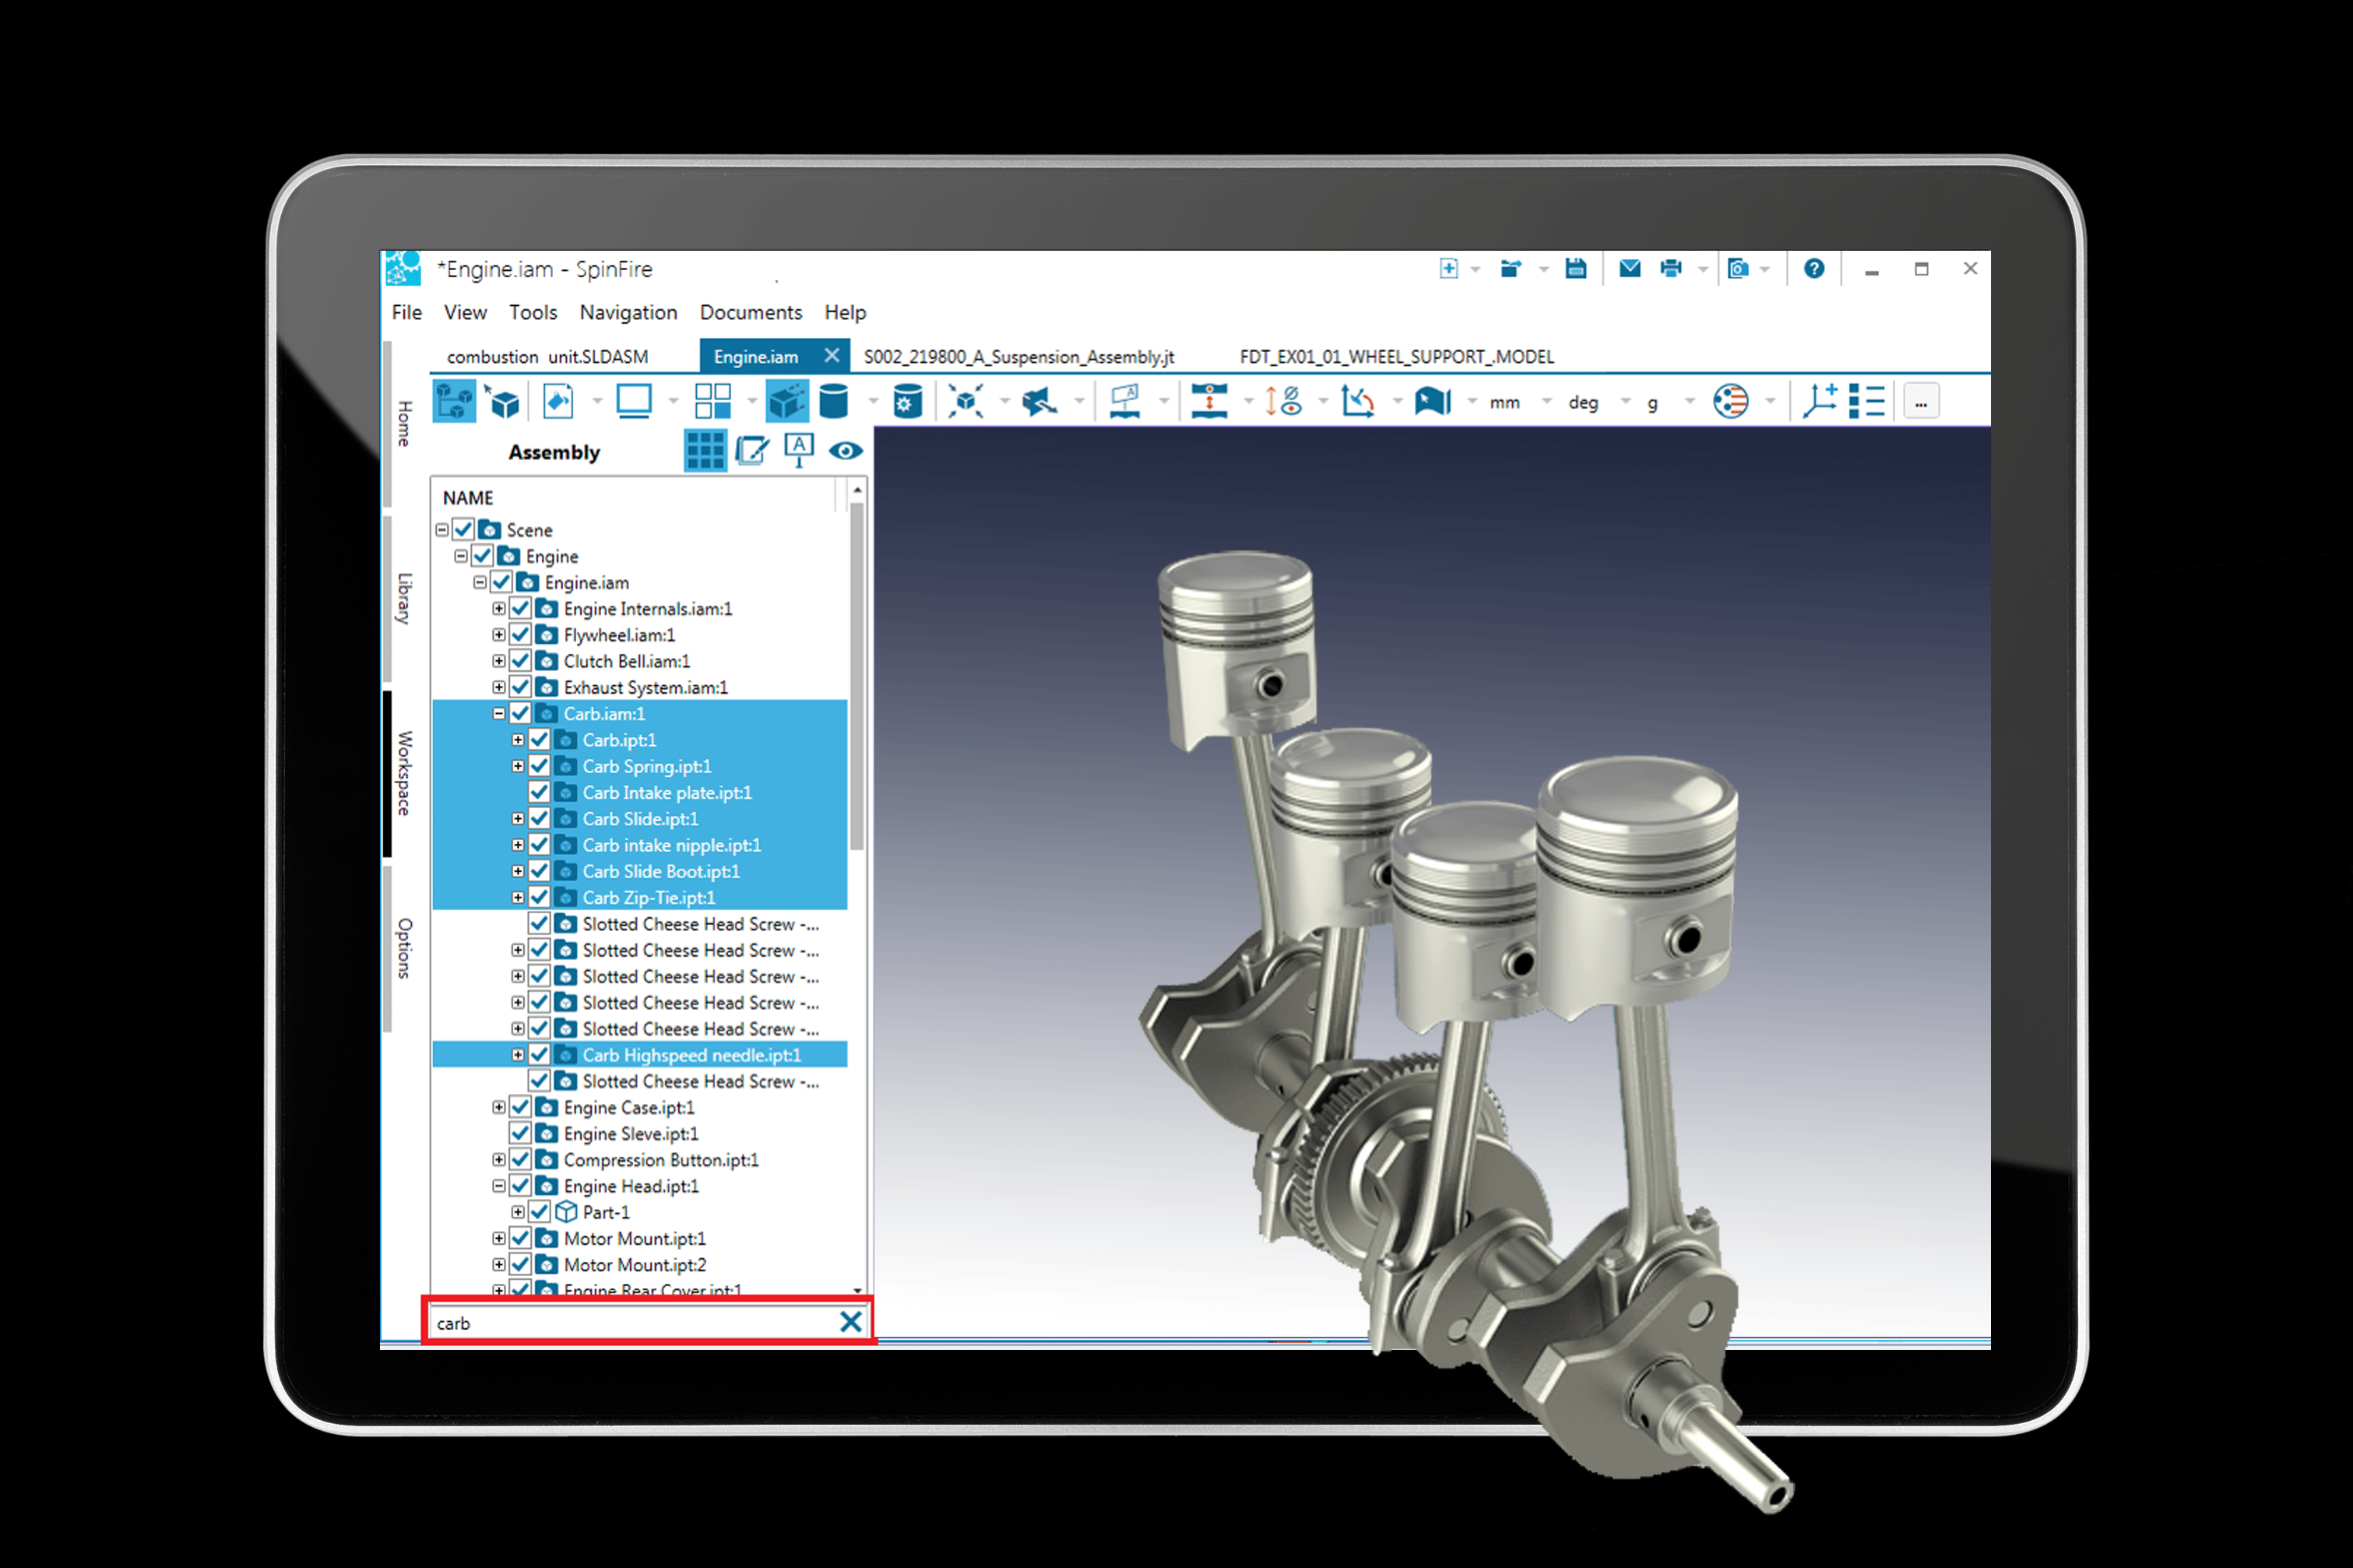Click the fit-all zoom arrows cube icon
The height and width of the screenshot is (1568, 2353).
[x=966, y=402]
